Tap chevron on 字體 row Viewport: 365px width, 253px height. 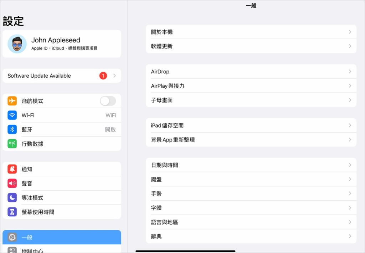point(350,208)
